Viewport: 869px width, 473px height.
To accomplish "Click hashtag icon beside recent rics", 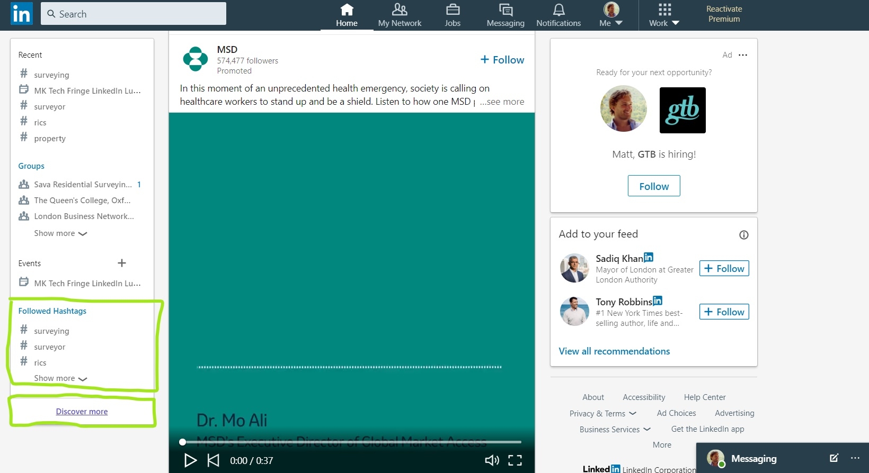I will click(24, 121).
